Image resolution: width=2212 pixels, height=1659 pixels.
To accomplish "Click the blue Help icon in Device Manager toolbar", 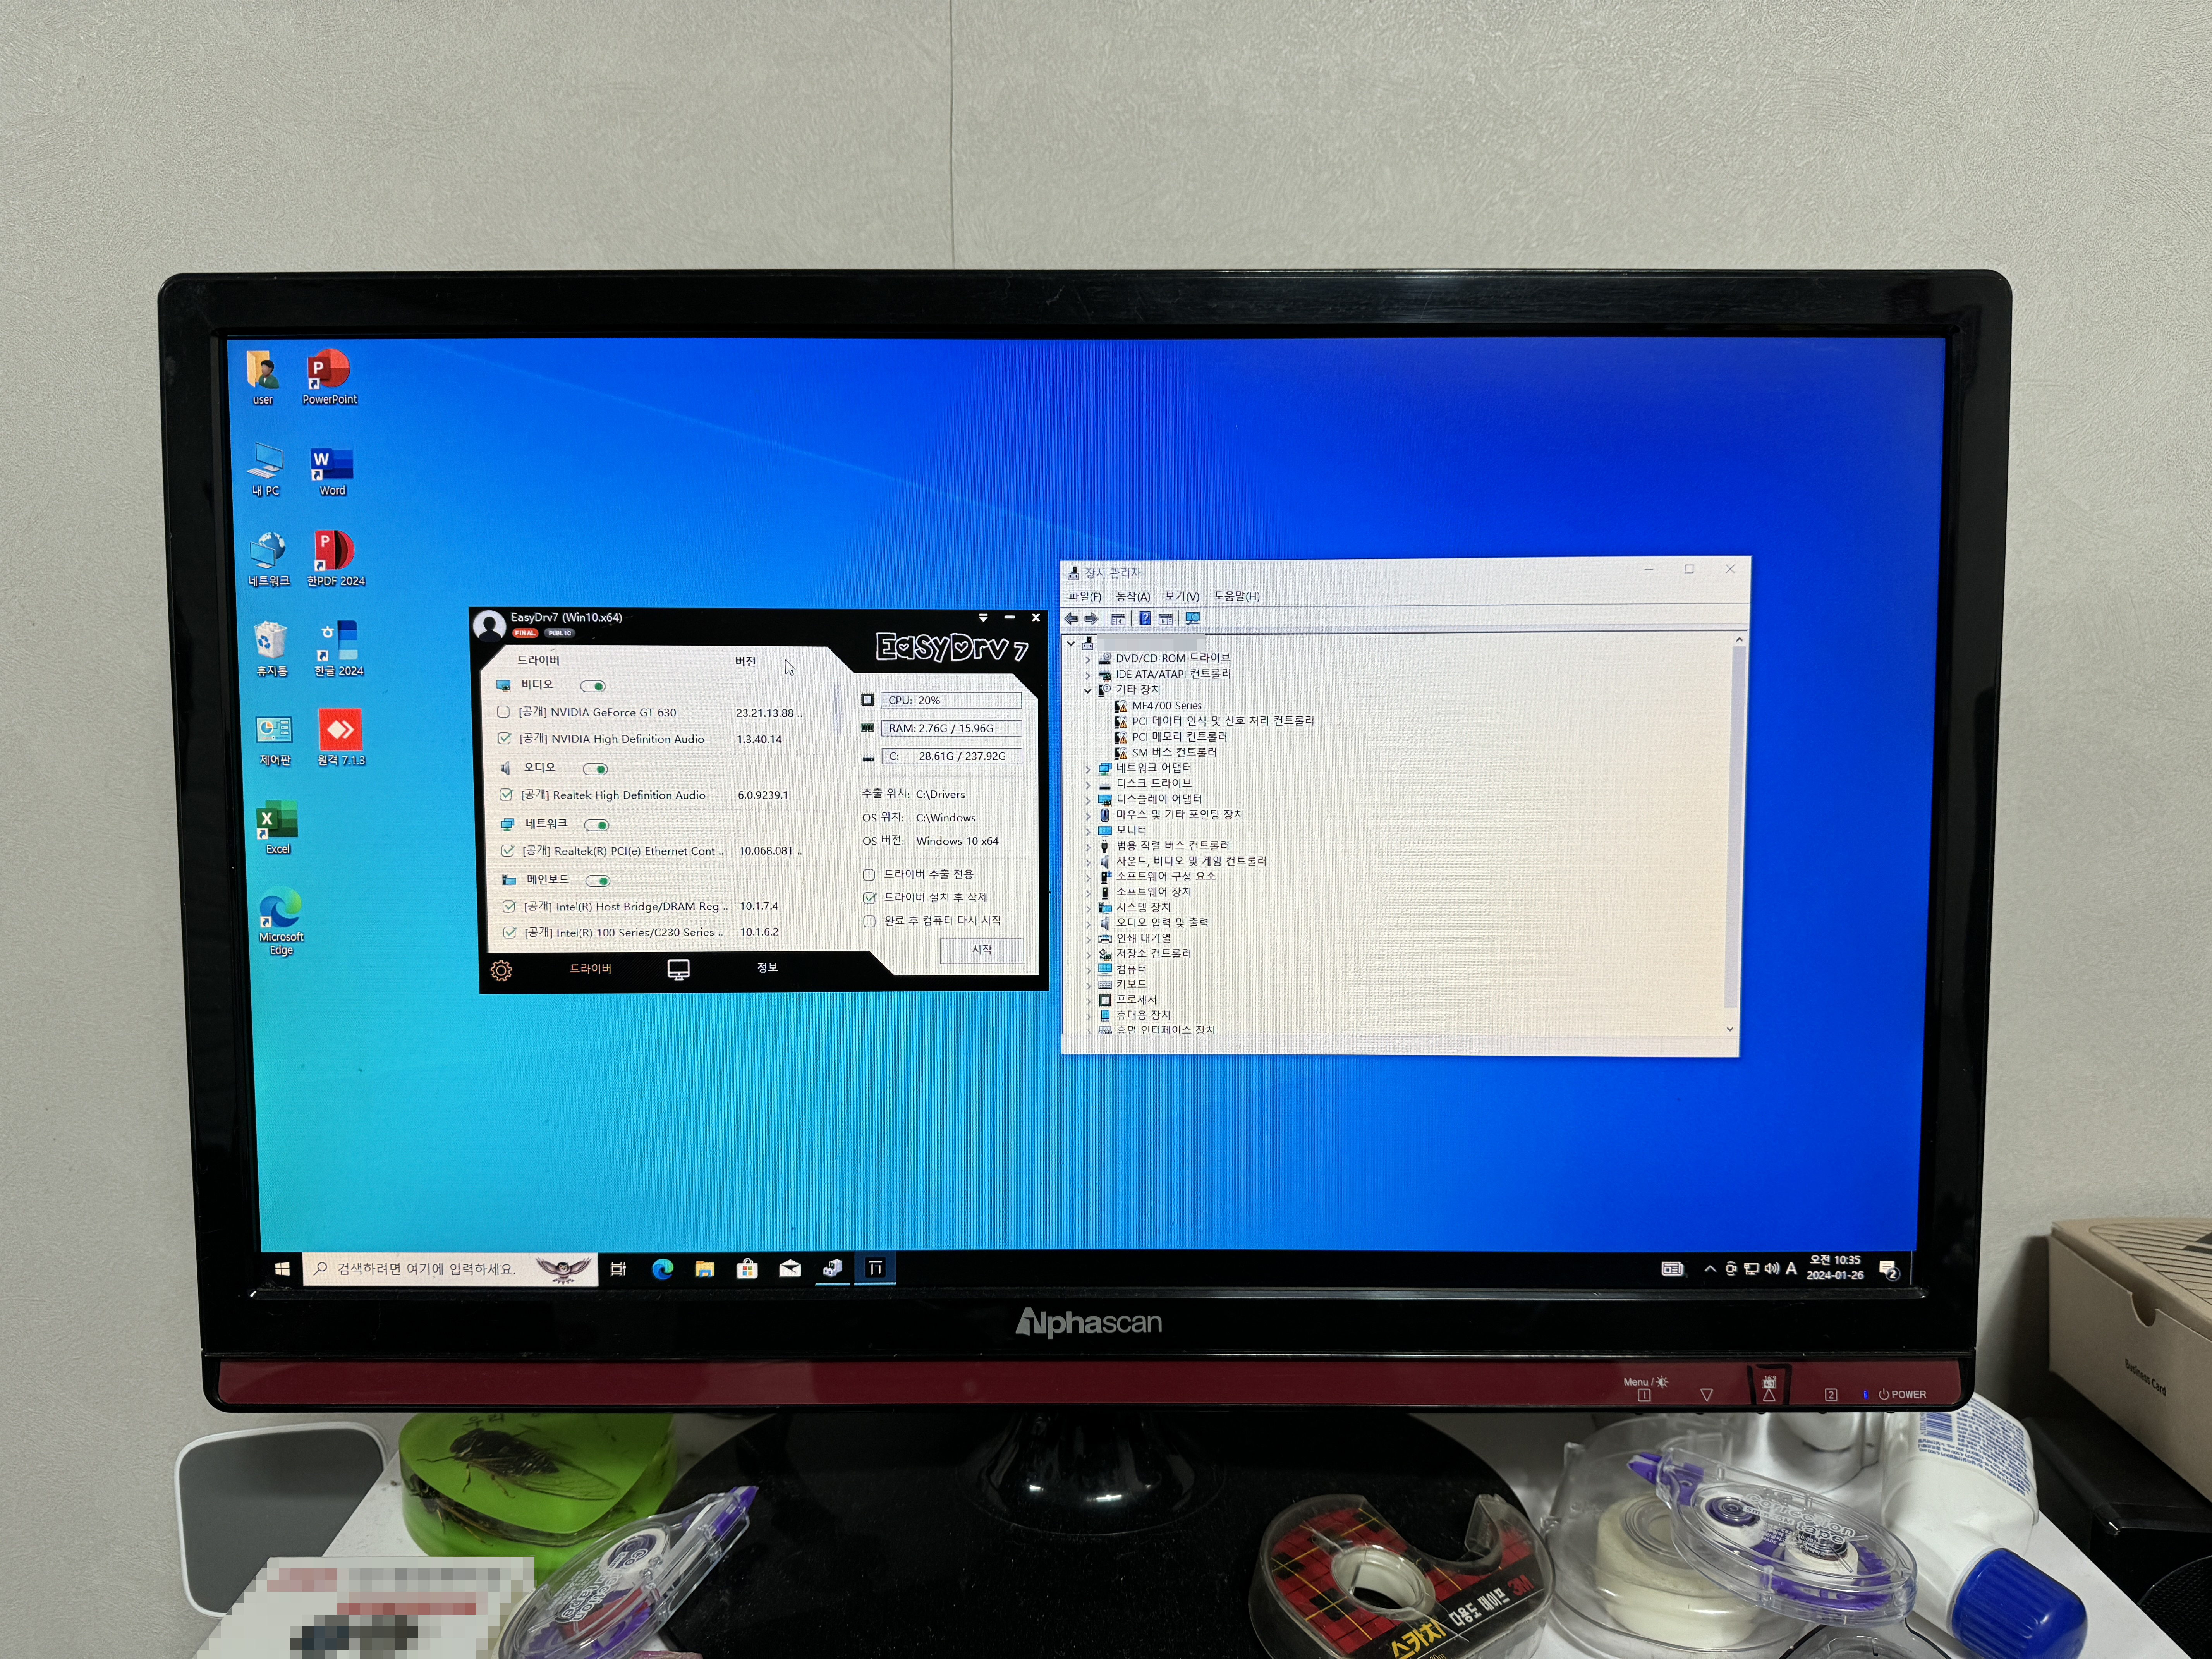I will tap(1145, 619).
